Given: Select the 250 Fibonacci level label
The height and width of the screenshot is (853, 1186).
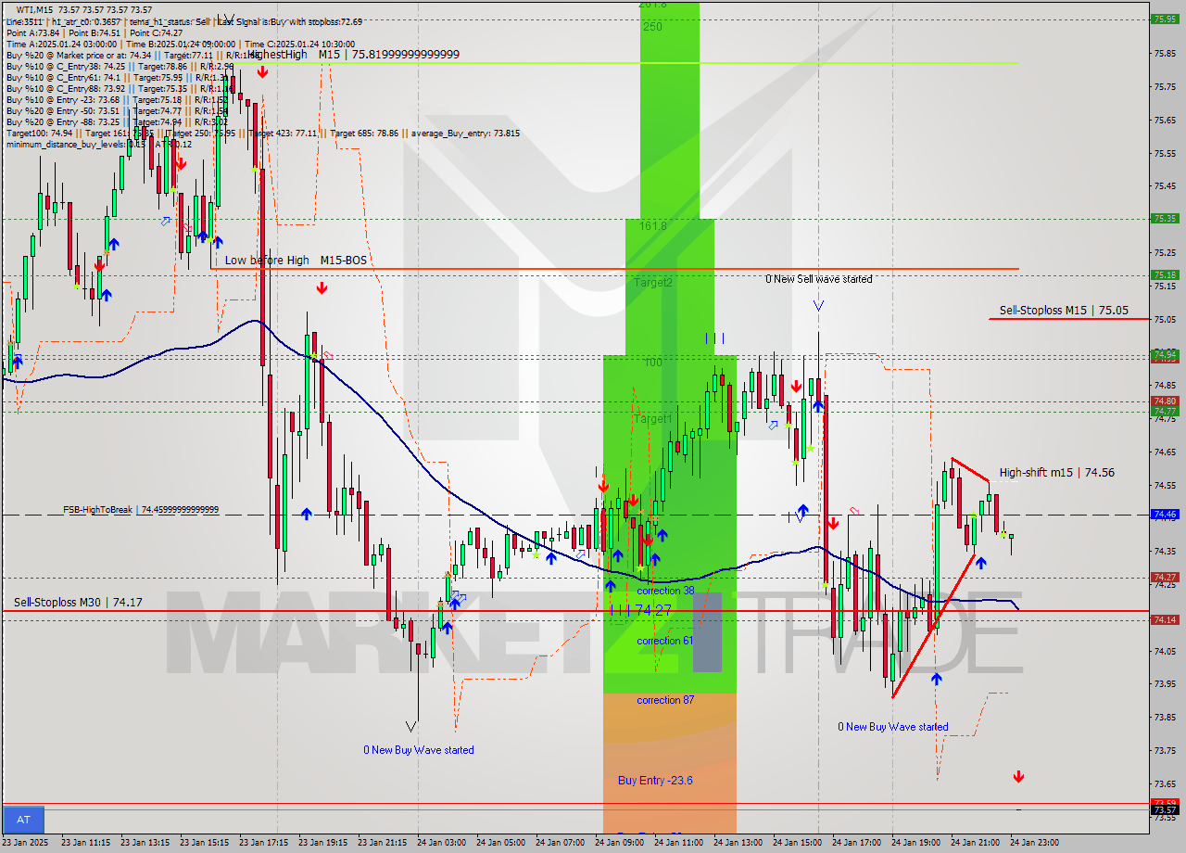Looking at the screenshot, I should point(652,27).
